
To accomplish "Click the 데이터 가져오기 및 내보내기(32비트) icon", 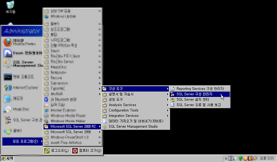I will (105, 121).
